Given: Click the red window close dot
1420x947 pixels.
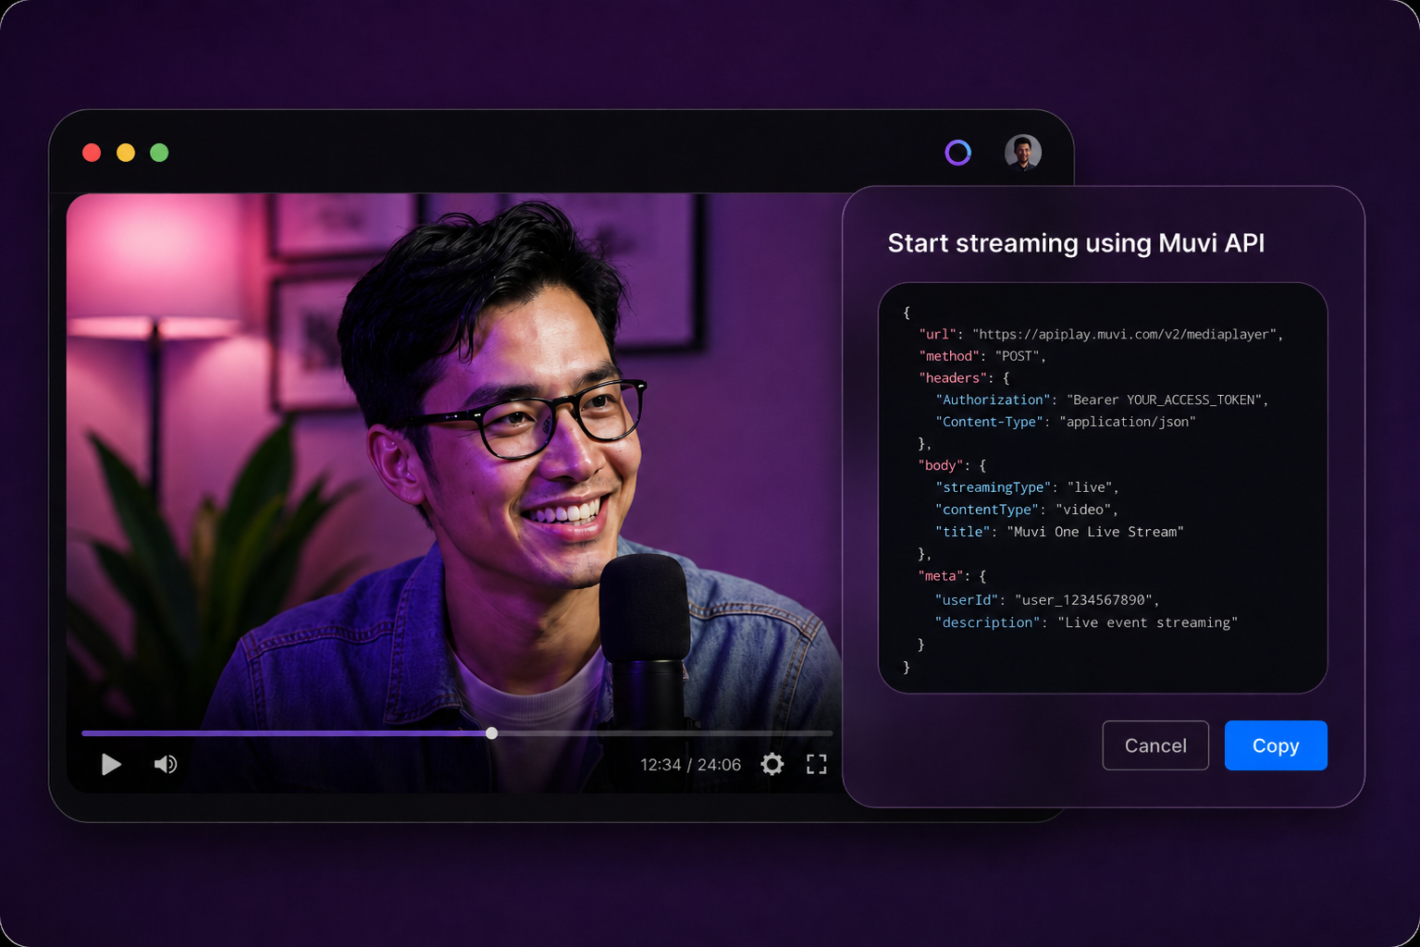Looking at the screenshot, I should tap(92, 153).
